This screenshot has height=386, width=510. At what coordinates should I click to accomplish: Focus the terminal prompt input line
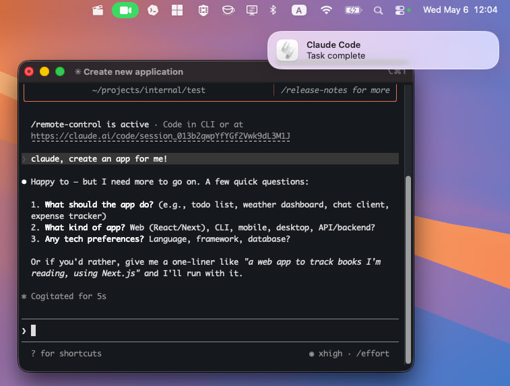tap(210, 330)
